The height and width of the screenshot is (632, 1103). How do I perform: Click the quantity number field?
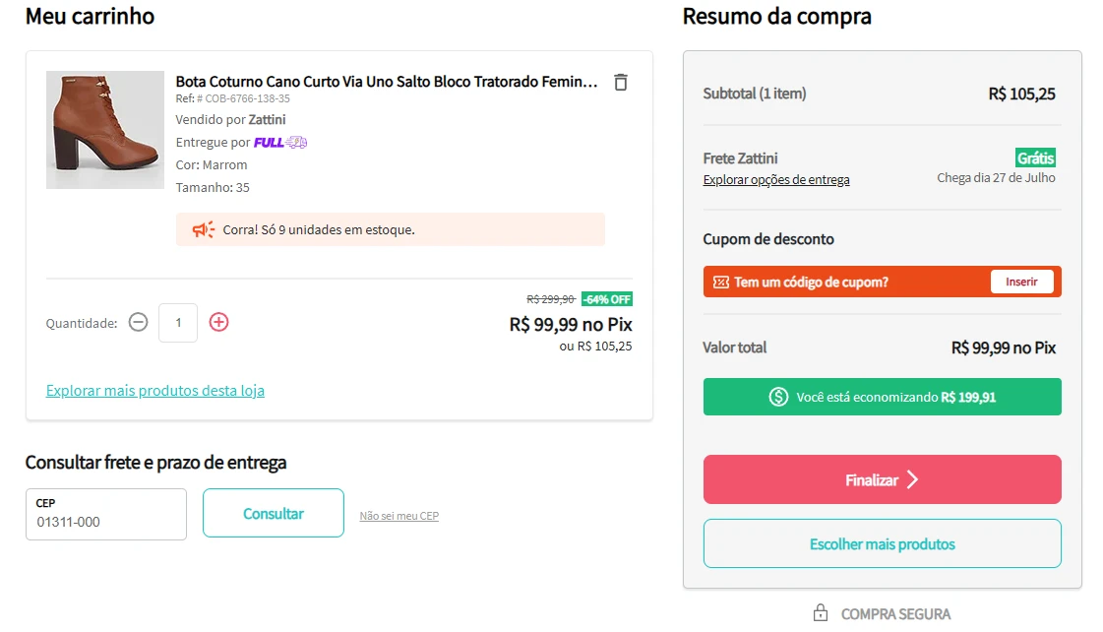[178, 322]
